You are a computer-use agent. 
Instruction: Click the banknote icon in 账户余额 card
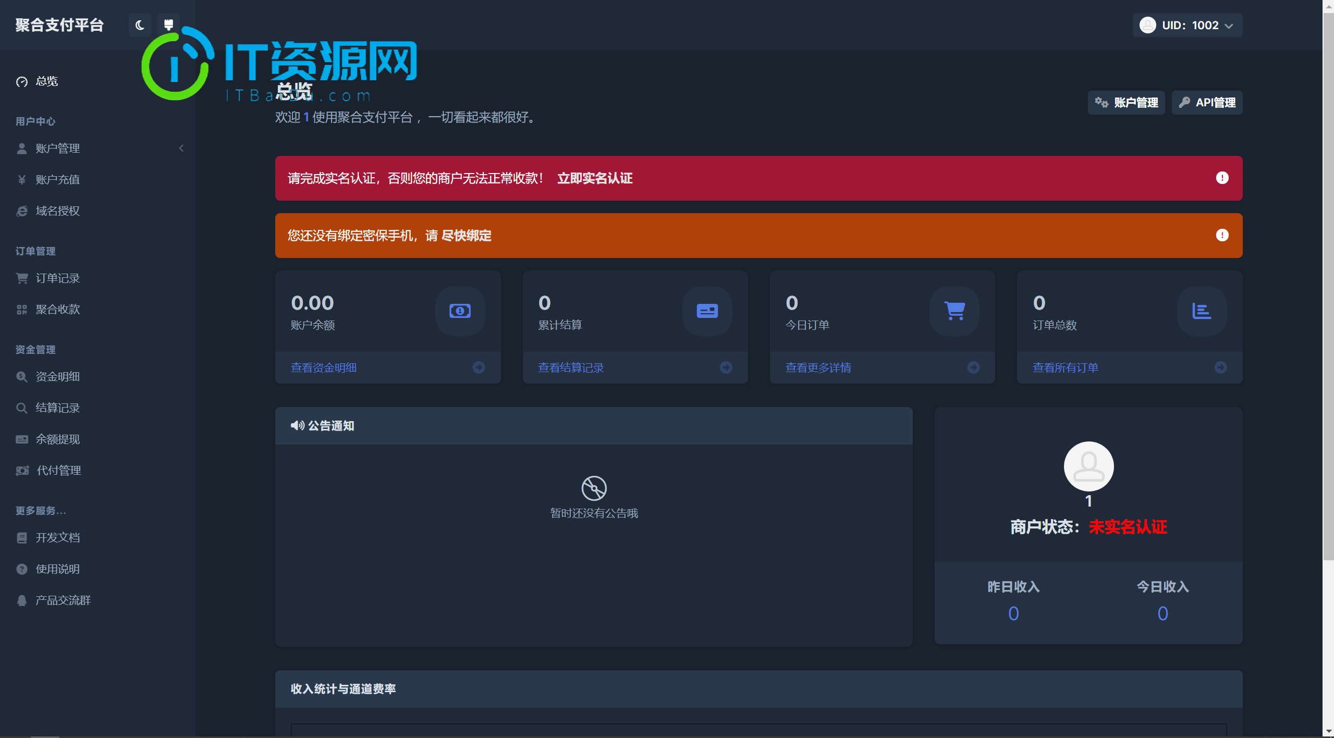460,311
